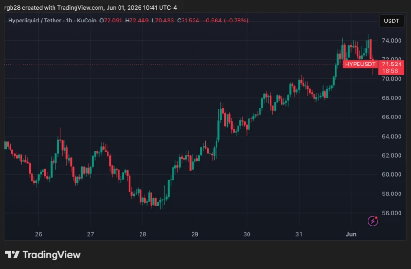Click the KuCoin exchange name
411x269 pixels.
[87, 21]
